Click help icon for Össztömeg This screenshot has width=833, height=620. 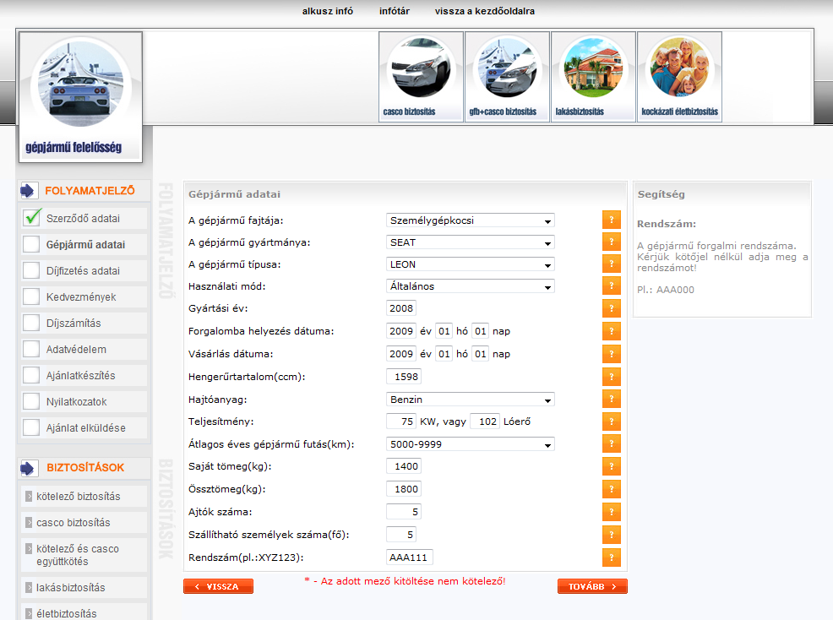tap(612, 489)
